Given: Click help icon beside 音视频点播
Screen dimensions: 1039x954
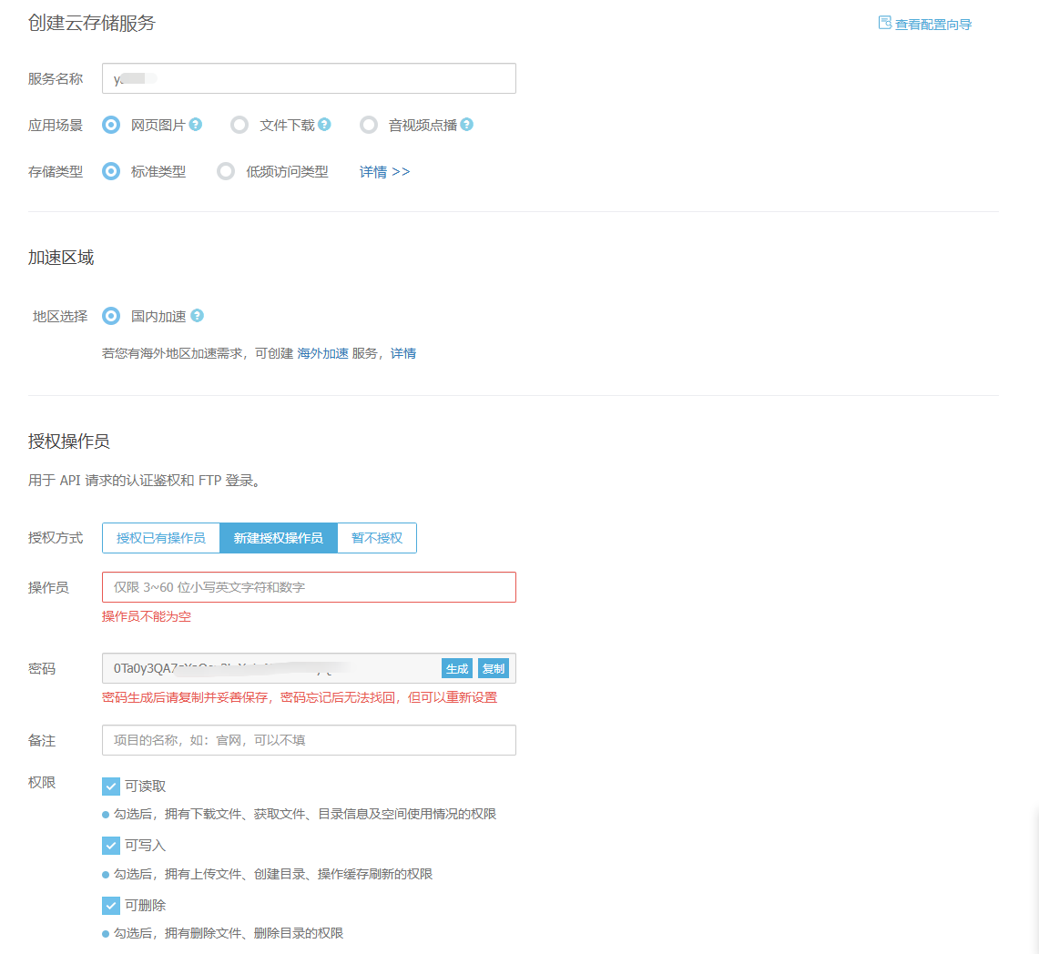Looking at the screenshot, I should coord(467,125).
